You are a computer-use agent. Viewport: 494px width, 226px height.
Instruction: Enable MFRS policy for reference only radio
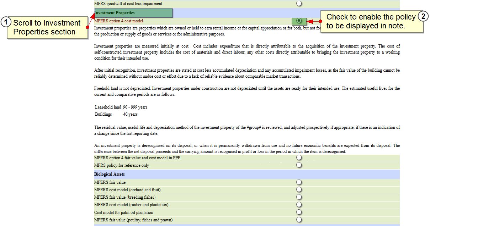(x=299, y=165)
